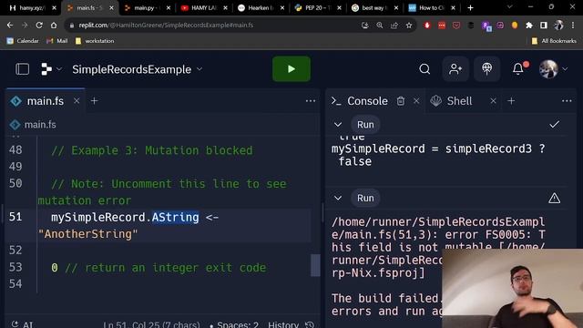Click the second Run label pill
The image size is (583, 328).
coord(365,199)
